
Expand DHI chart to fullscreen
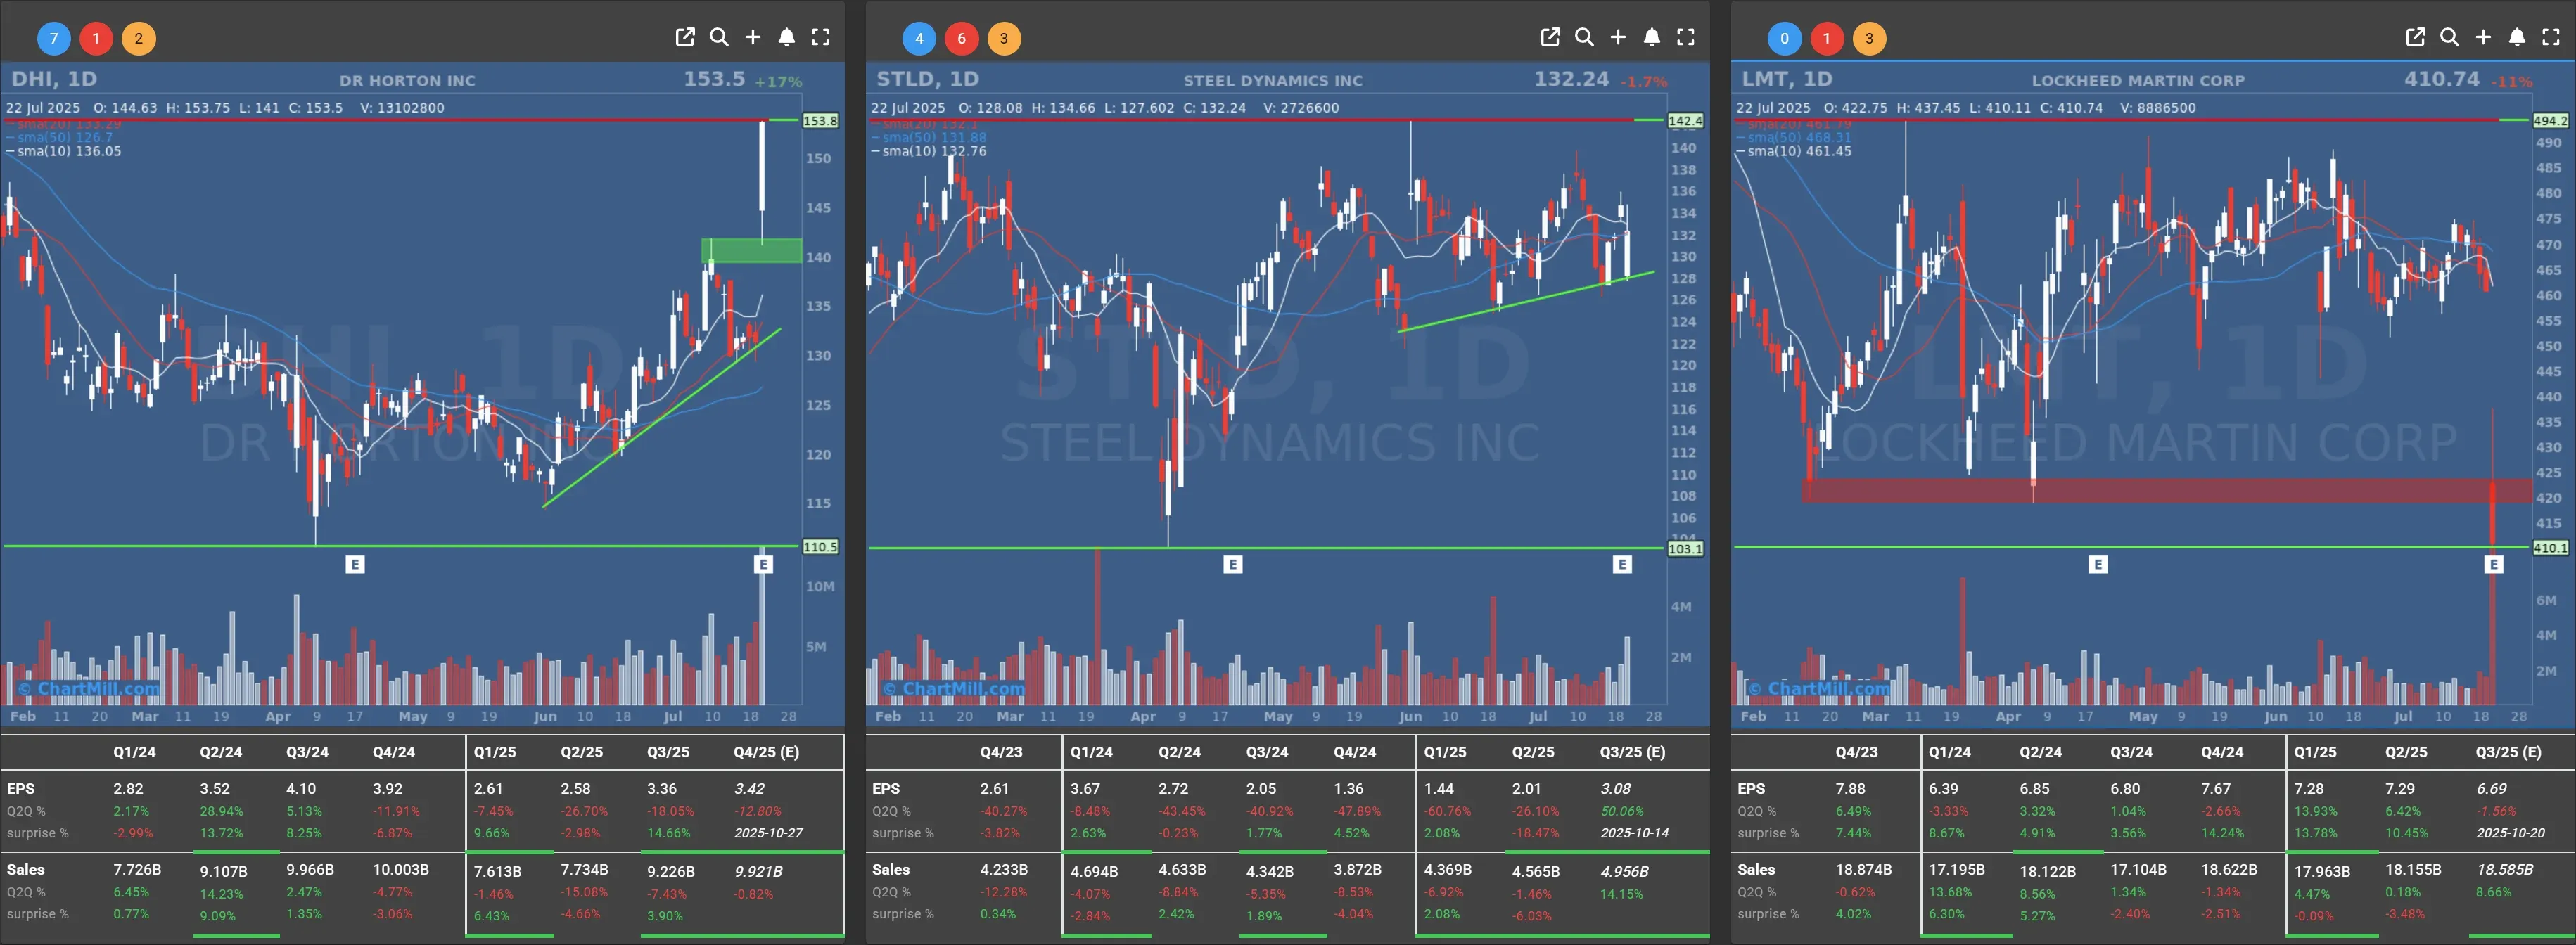coord(821,37)
